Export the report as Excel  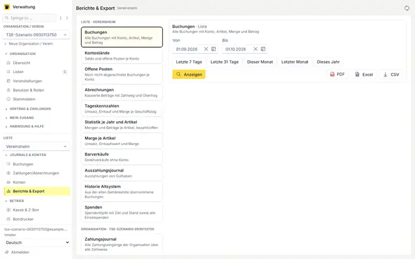point(364,74)
